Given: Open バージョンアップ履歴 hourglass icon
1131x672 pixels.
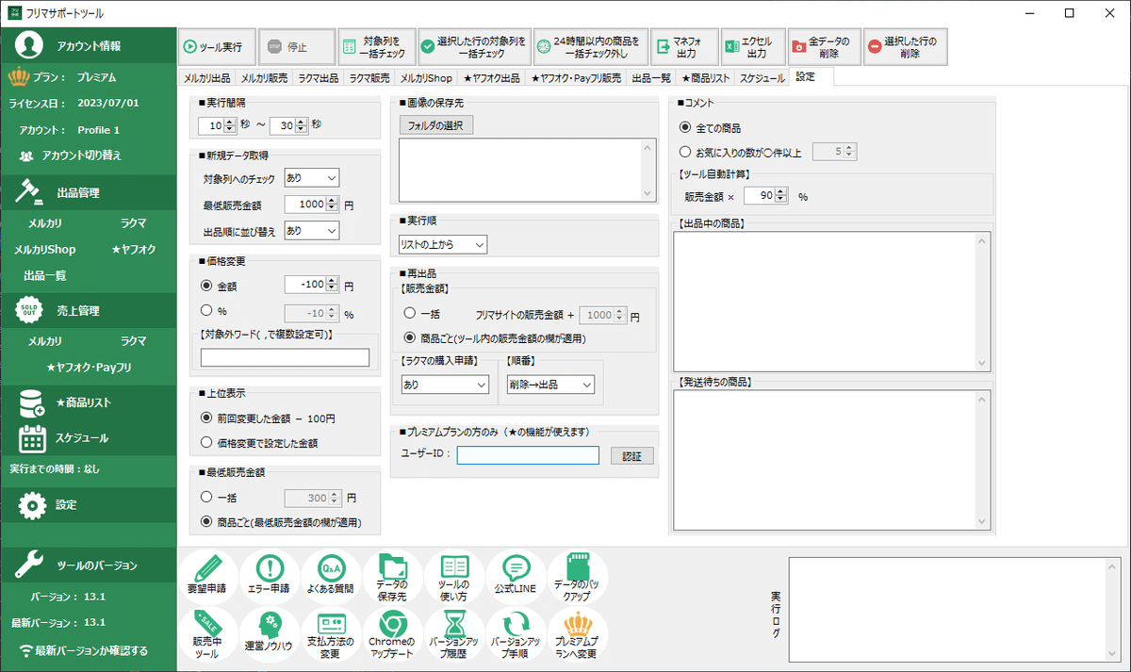Looking at the screenshot, I should click(x=454, y=633).
